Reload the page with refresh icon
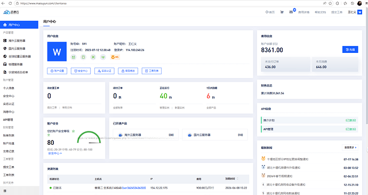 [x=10, y=3]
